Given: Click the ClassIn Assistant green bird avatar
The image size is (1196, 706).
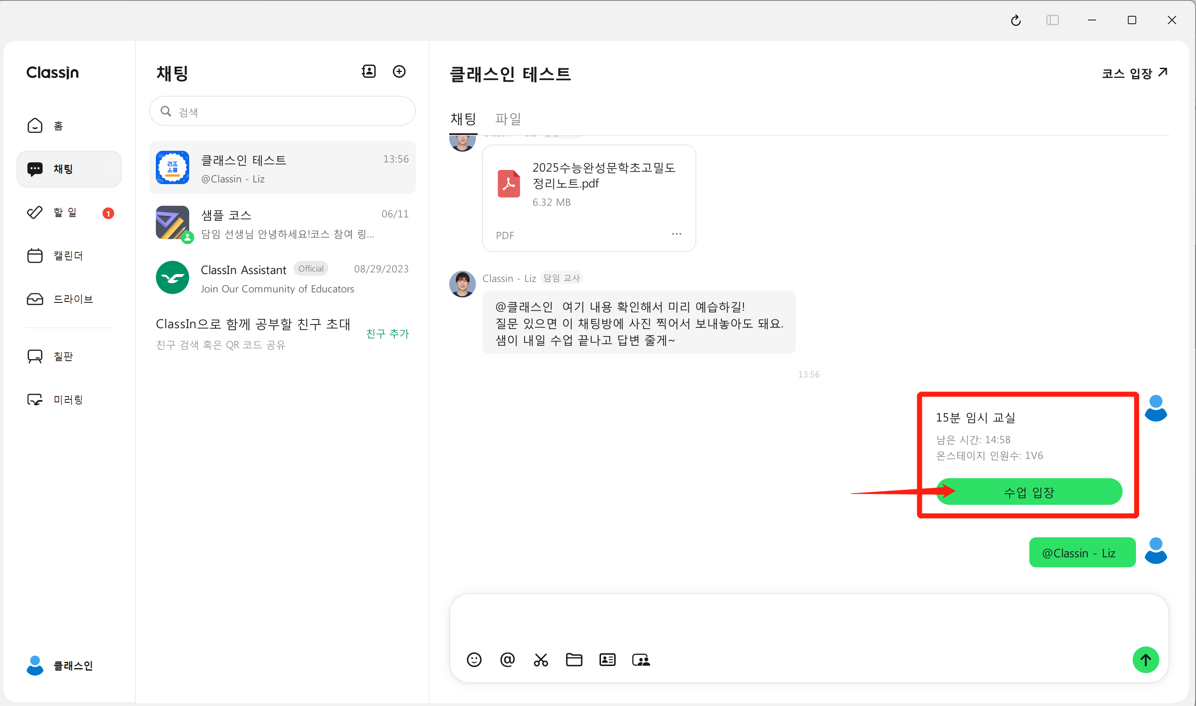Looking at the screenshot, I should coord(172,277).
